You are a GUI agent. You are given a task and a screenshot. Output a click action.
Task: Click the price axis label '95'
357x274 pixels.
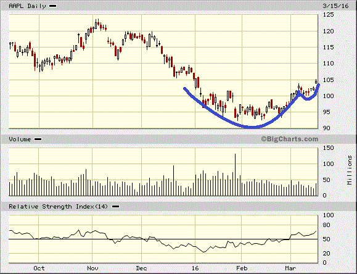tap(327, 112)
